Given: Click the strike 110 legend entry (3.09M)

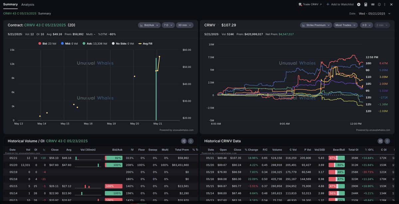Looking at the screenshot, I should click(377, 77).
